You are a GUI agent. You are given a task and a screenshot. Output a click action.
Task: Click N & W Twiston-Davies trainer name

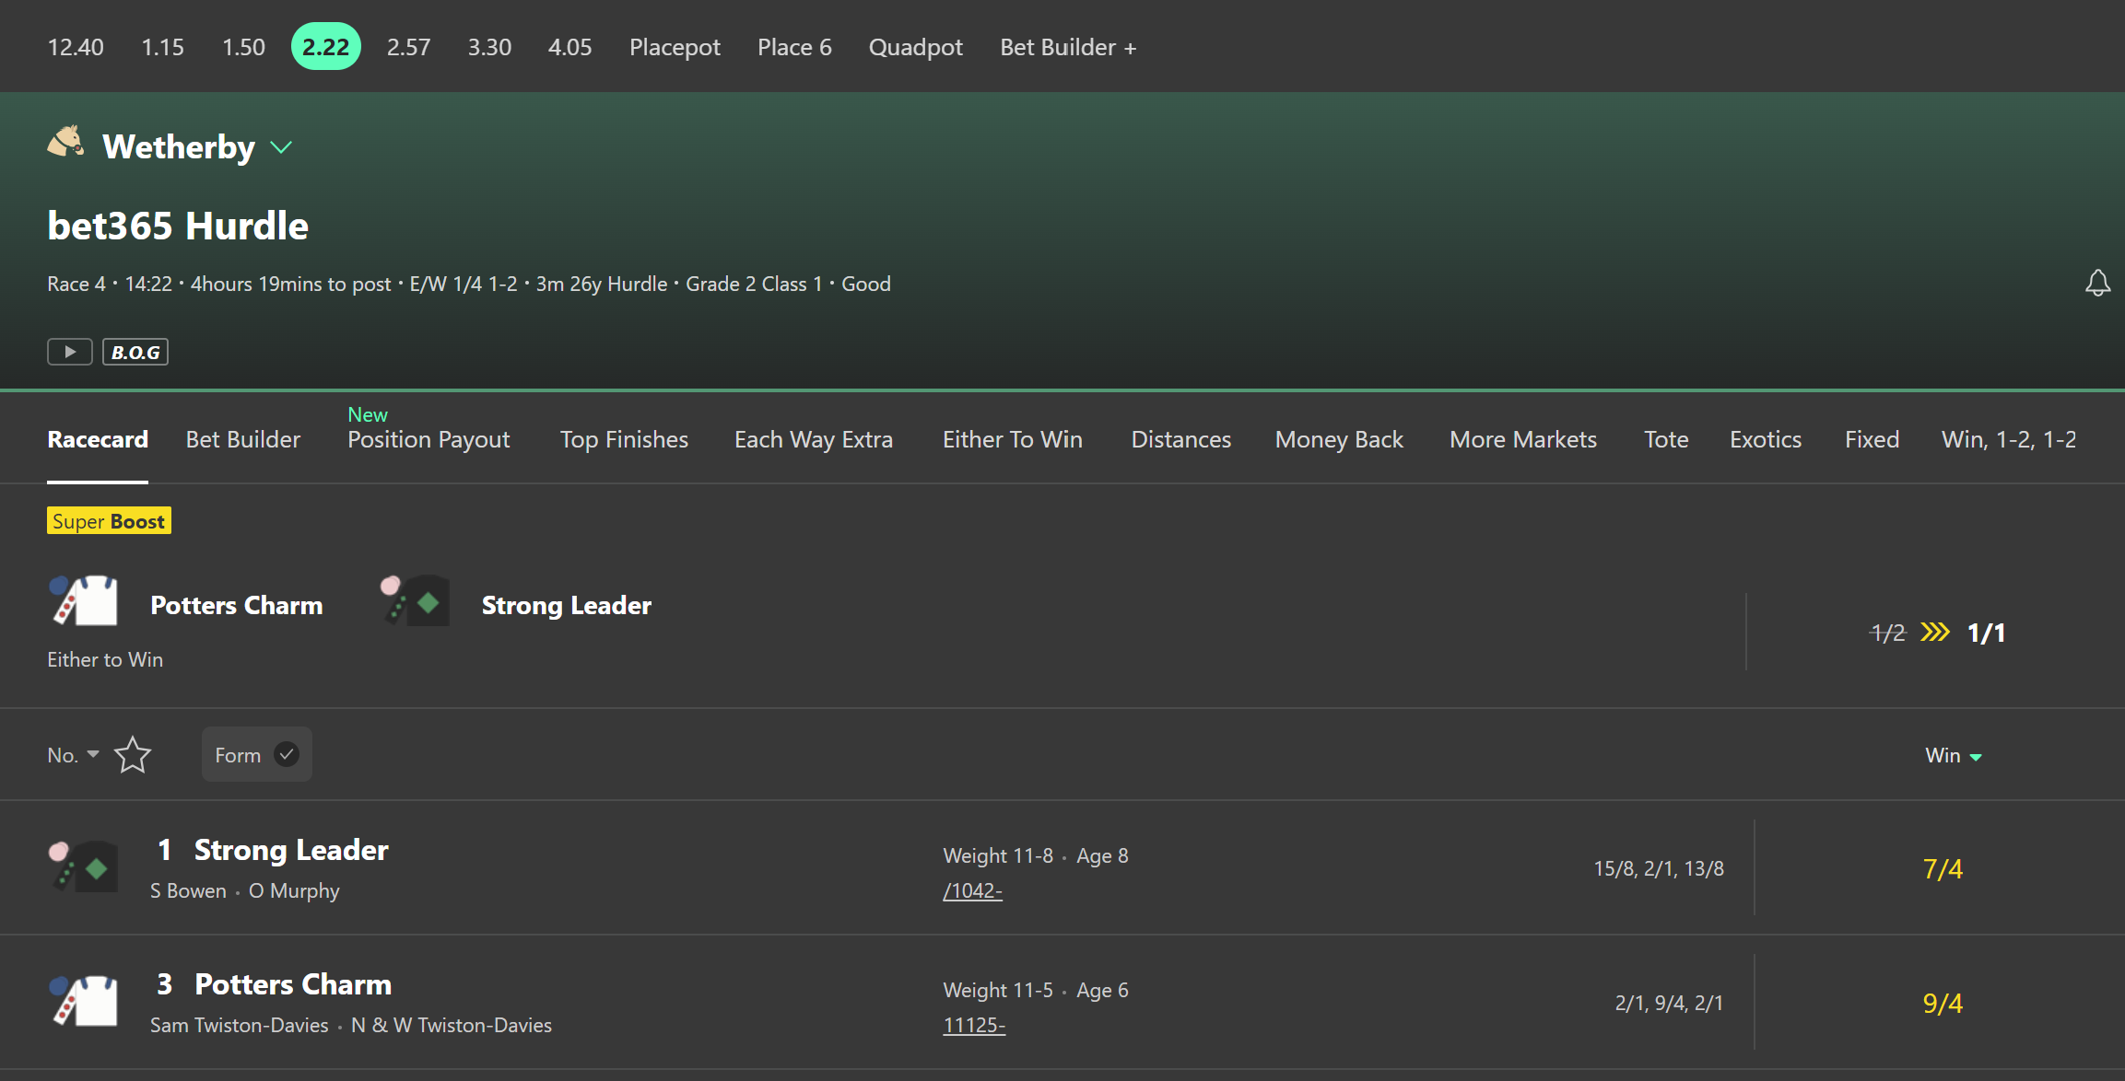pos(452,1025)
